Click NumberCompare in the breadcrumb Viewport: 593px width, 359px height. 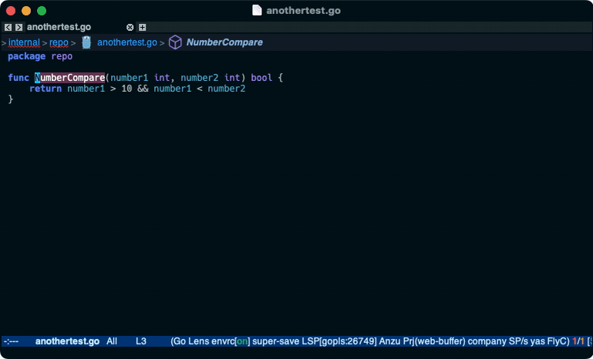point(224,42)
